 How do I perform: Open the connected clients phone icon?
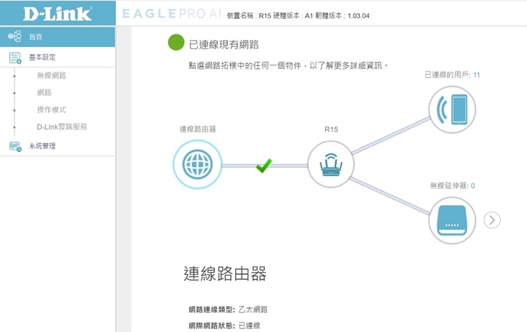pyautogui.click(x=452, y=110)
